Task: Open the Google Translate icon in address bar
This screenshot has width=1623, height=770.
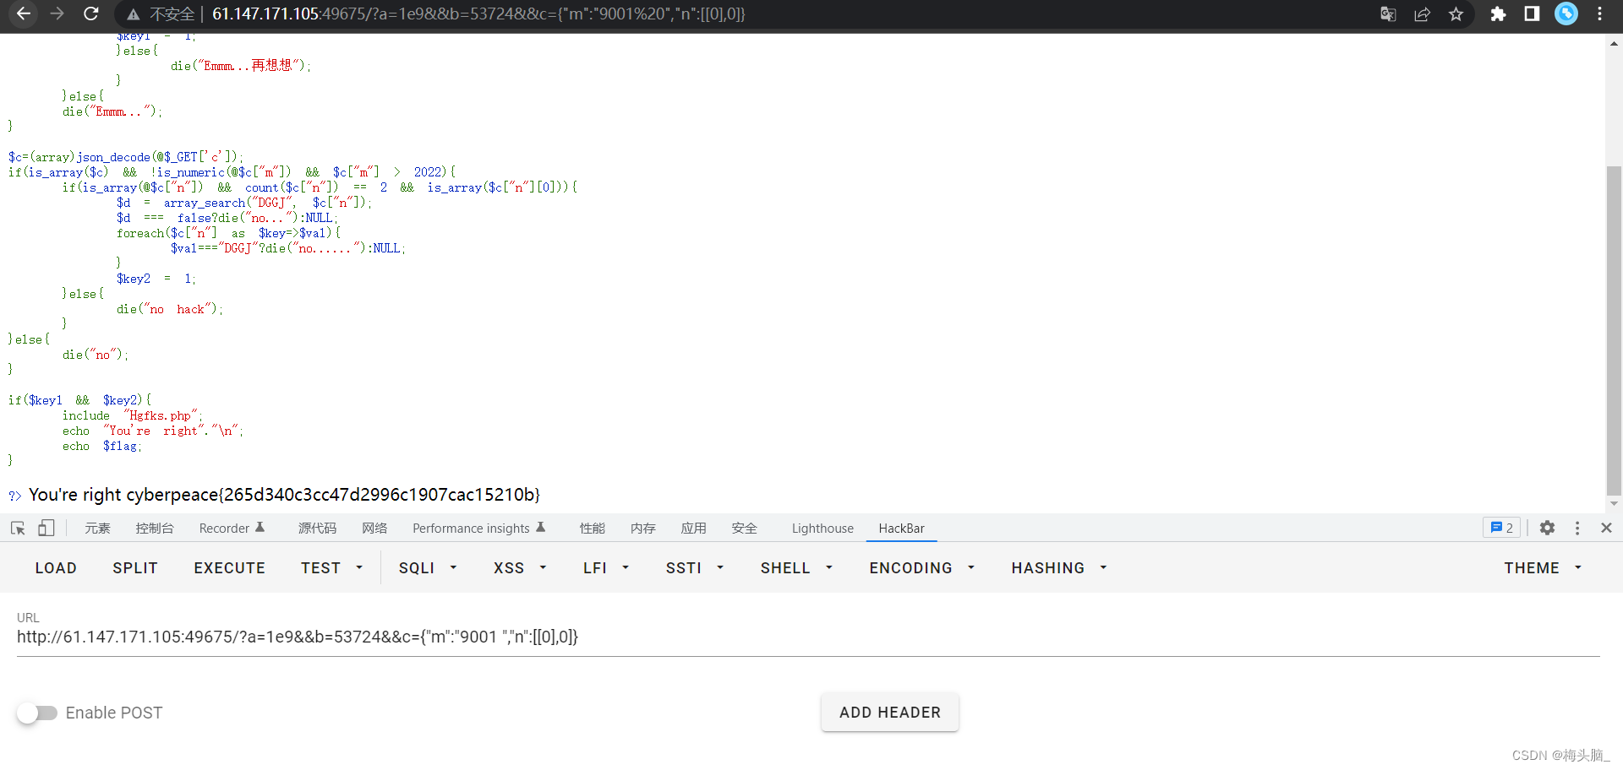Action: (1388, 14)
